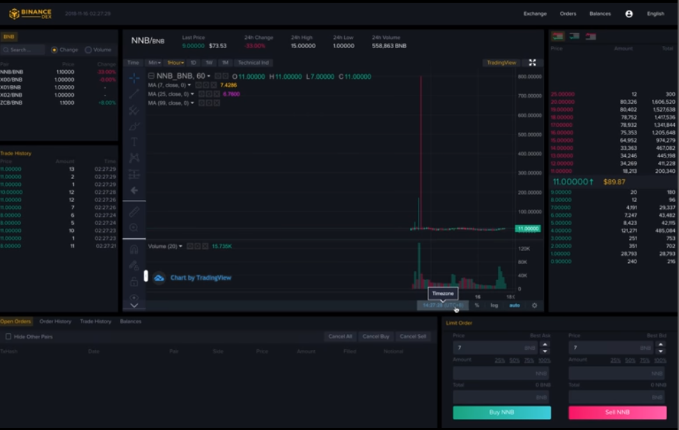This screenshot has height=430, width=679.
Task: Toggle log scale on chart
Action: tap(494, 305)
